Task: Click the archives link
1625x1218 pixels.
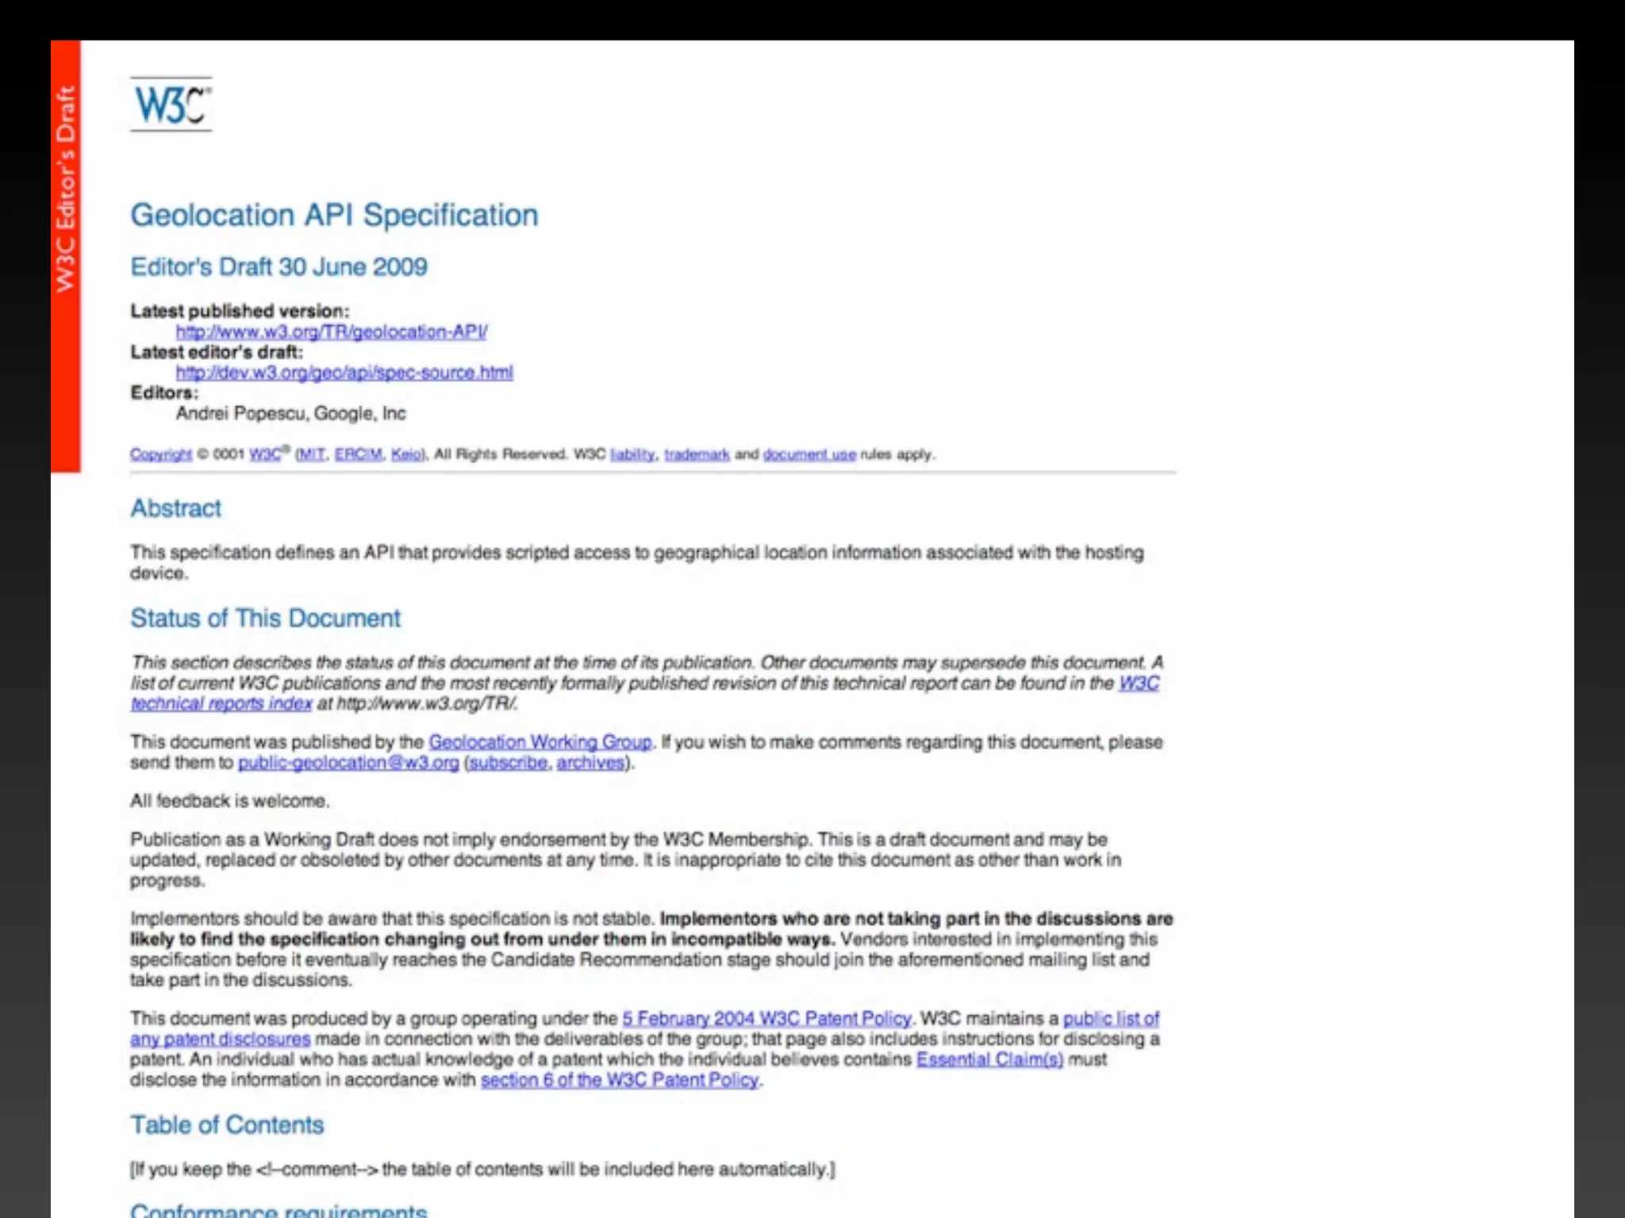Action: (590, 763)
